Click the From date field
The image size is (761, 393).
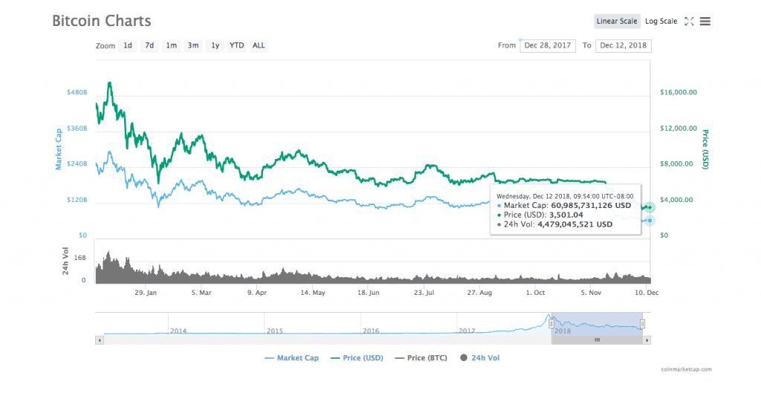pos(548,46)
